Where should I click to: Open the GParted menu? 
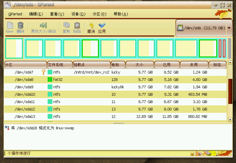[x=15, y=14]
